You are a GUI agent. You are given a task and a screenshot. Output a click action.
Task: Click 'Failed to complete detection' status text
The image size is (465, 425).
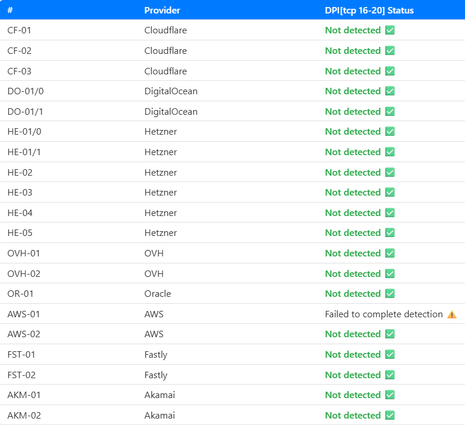384,314
